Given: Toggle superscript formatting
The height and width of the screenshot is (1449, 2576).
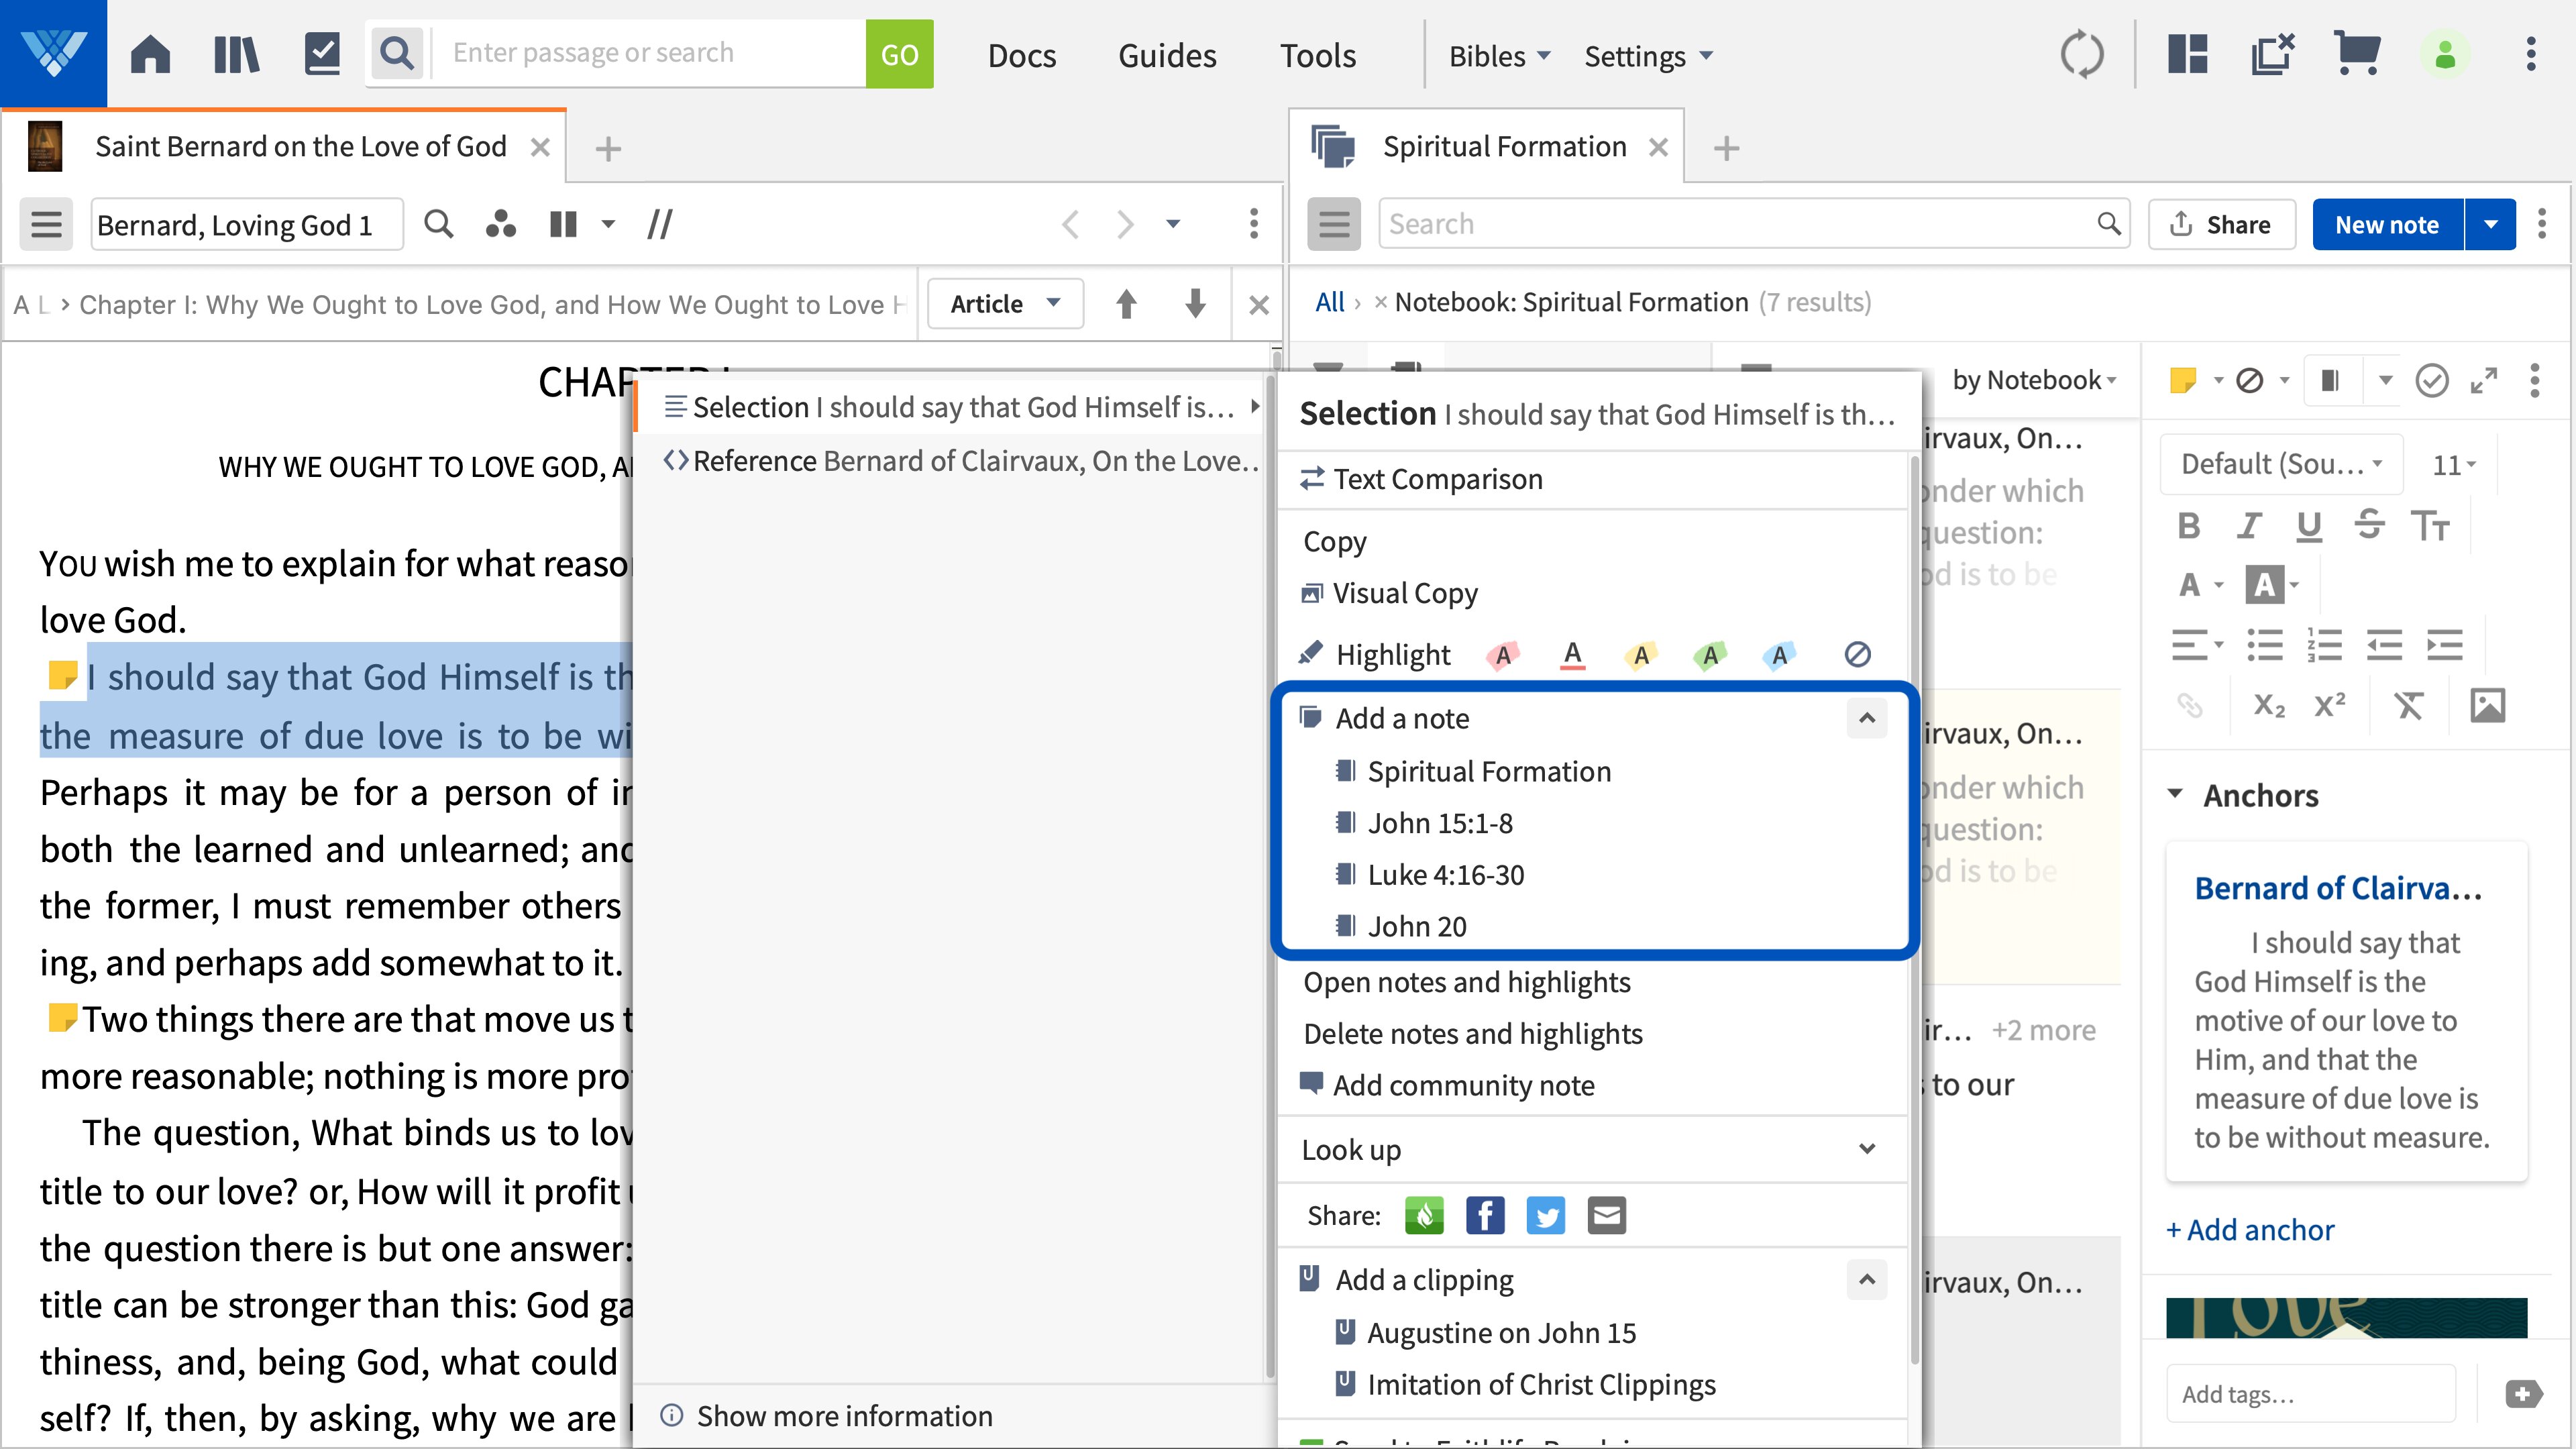Looking at the screenshot, I should pos(2330,706).
